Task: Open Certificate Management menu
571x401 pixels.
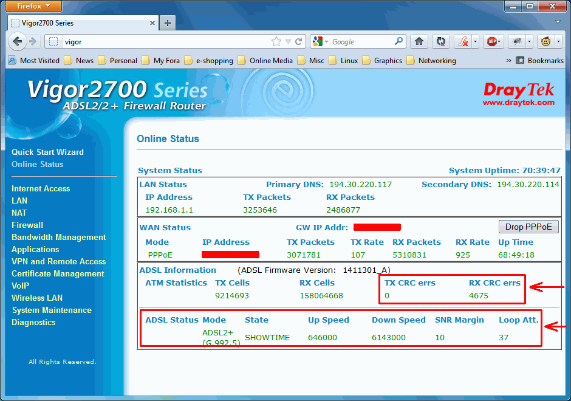Action: click(58, 273)
